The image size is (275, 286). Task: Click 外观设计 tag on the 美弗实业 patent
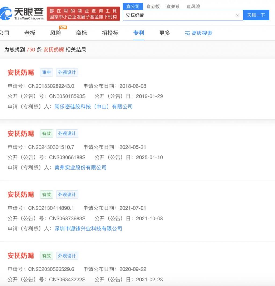point(67,134)
